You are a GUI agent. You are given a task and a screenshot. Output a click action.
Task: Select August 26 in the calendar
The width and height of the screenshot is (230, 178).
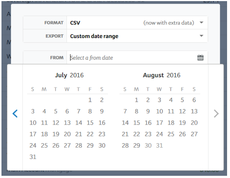point(182,134)
